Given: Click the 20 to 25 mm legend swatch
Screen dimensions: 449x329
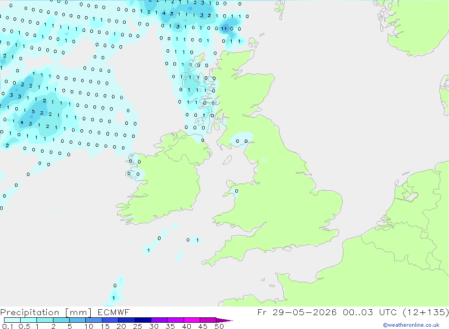Looking at the screenshot, I should (x=126, y=320).
